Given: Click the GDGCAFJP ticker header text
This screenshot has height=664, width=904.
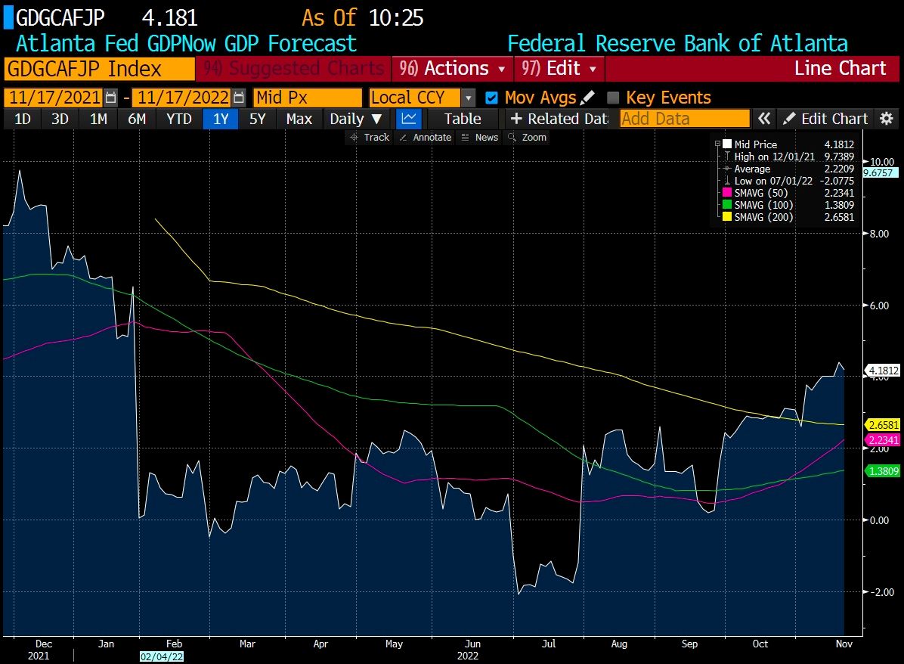Looking at the screenshot, I should pyautogui.click(x=60, y=18).
